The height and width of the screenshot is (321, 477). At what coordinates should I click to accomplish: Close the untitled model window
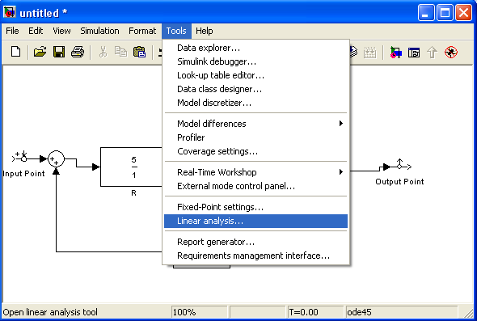click(463, 13)
